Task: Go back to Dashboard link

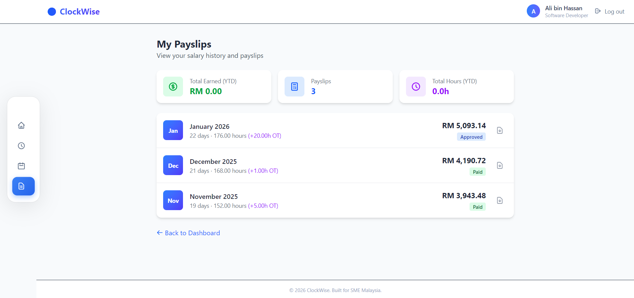Action: [188, 233]
